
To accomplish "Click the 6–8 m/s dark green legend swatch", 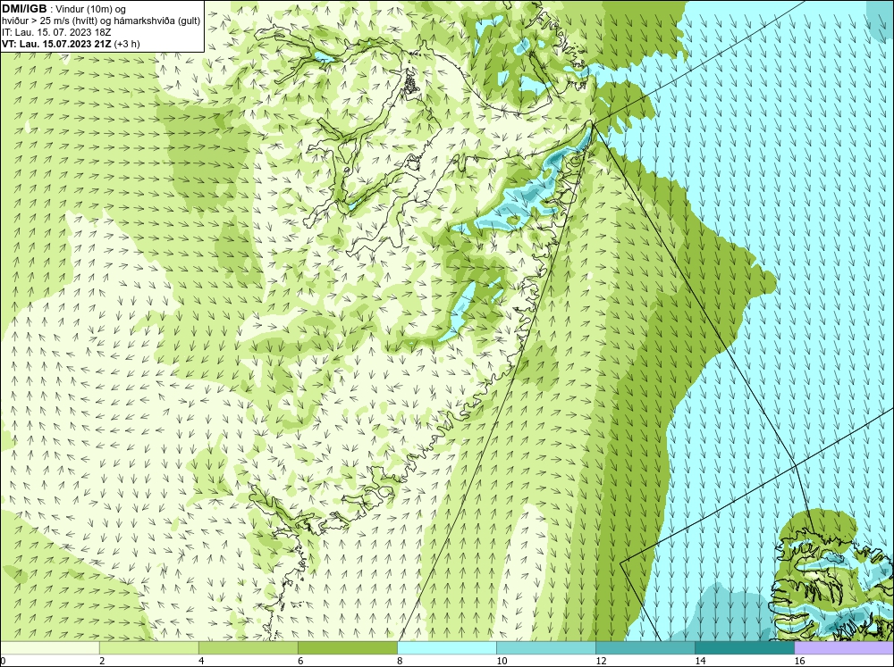I will (x=348, y=647).
